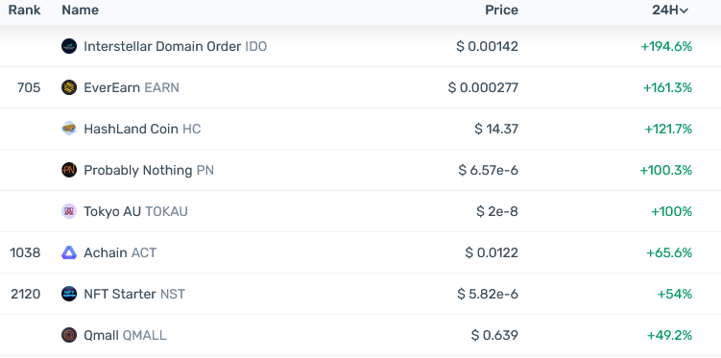721x358 pixels.
Task: Toggle 24H column sort order
Action: coord(670,11)
